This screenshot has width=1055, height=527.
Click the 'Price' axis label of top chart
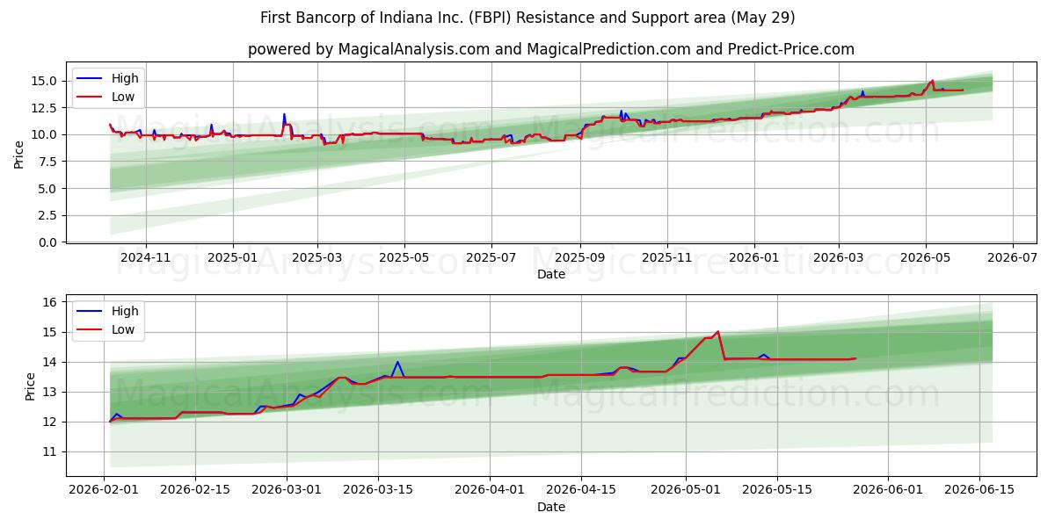click(19, 155)
